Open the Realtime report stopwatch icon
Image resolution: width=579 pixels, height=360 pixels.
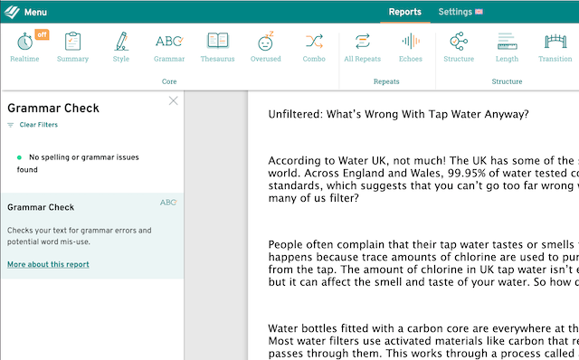24,42
